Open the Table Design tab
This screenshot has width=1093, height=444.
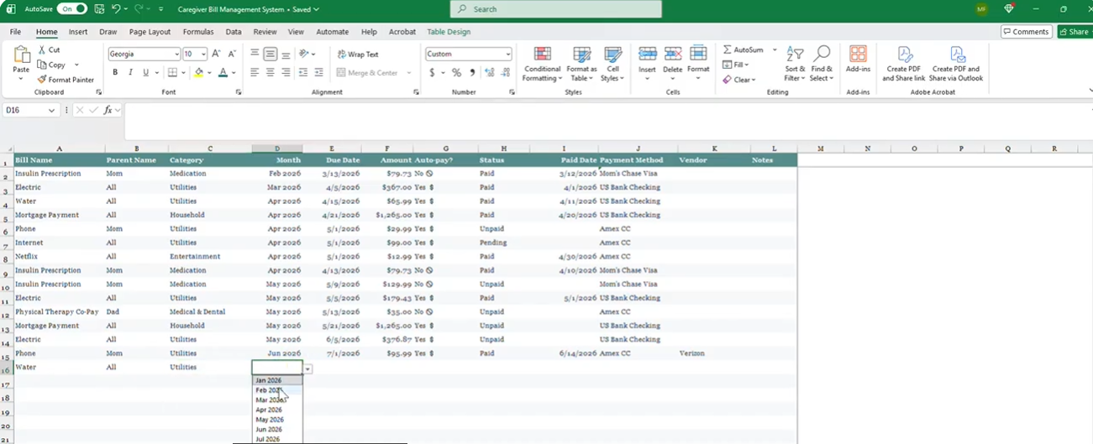(x=449, y=32)
